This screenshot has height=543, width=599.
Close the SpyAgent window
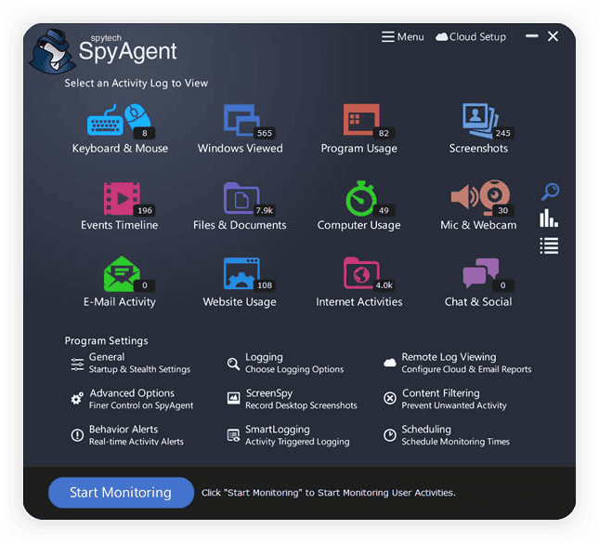point(553,36)
